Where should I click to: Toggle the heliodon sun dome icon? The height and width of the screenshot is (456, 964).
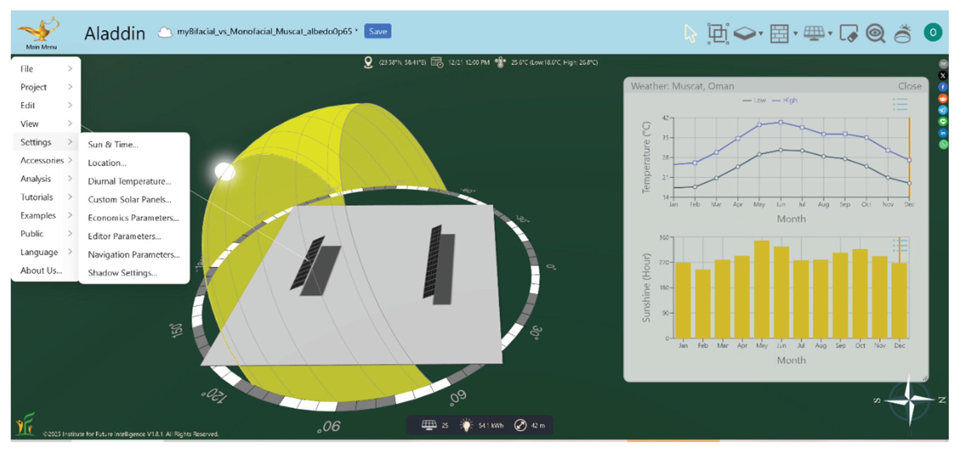903,34
